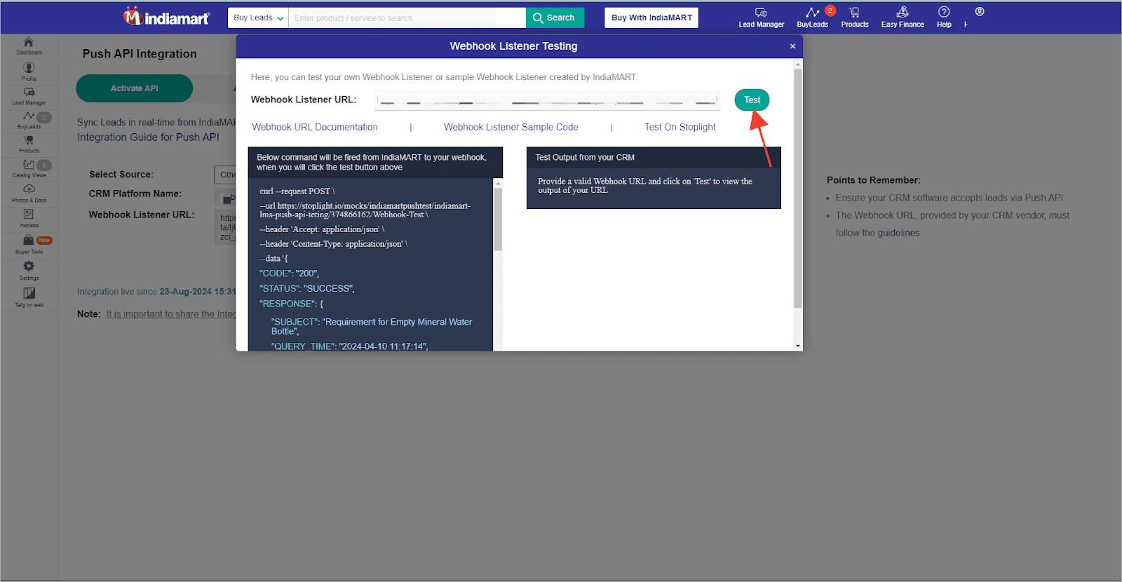The width and height of the screenshot is (1122, 582).
Task: Click the Activate API button
Action: coord(134,88)
